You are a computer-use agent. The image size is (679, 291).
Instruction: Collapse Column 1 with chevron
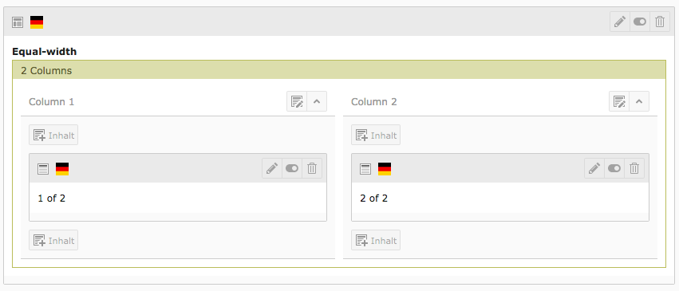click(x=317, y=101)
